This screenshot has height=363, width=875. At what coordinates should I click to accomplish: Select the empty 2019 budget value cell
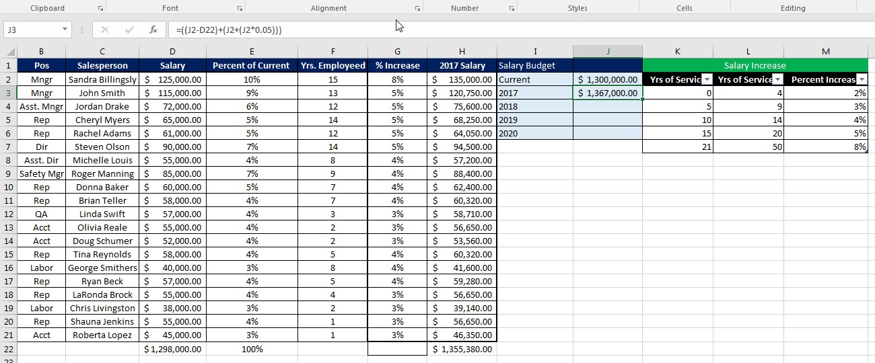pos(608,120)
